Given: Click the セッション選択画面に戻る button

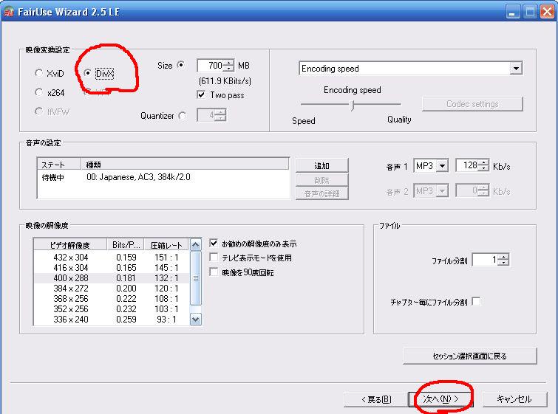Looking at the screenshot, I should [x=469, y=356].
